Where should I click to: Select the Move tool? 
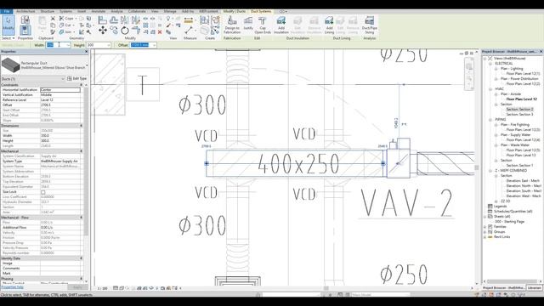coord(102,31)
